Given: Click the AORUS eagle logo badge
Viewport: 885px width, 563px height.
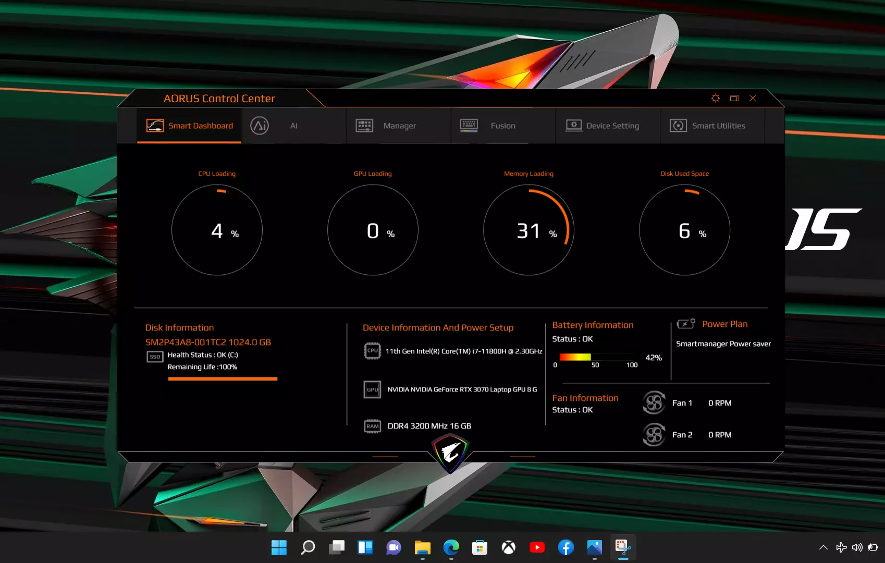Looking at the screenshot, I should (x=450, y=452).
